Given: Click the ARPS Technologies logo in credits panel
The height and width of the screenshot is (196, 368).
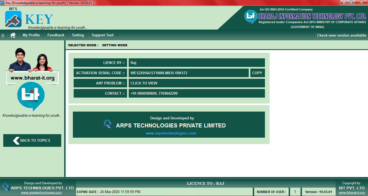Looking at the screenshot, I should click(108, 124).
